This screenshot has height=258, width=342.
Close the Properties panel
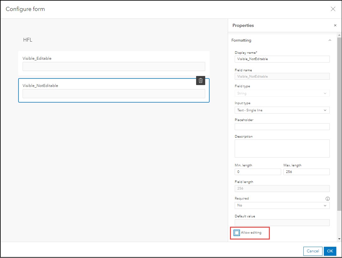335,25
